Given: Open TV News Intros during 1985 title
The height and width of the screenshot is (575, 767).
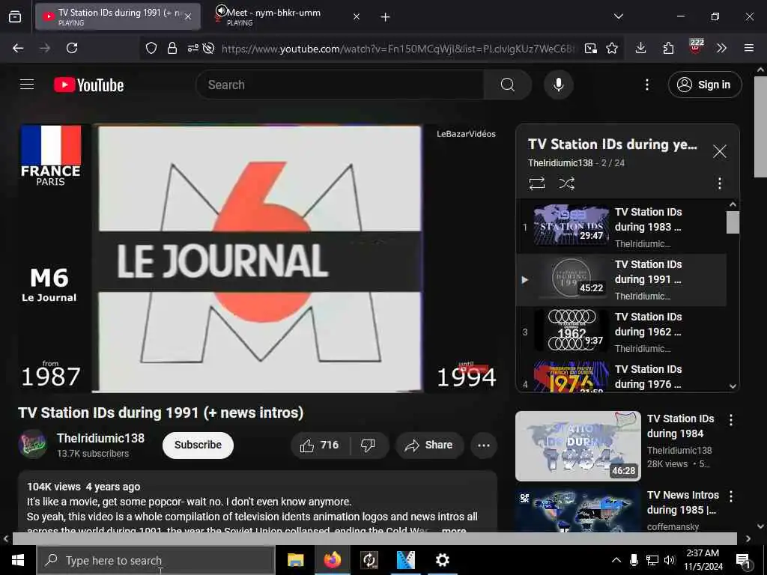Looking at the screenshot, I should [683, 502].
